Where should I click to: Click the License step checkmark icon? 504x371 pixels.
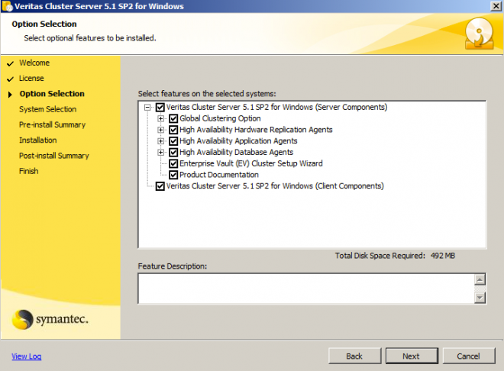10,79
